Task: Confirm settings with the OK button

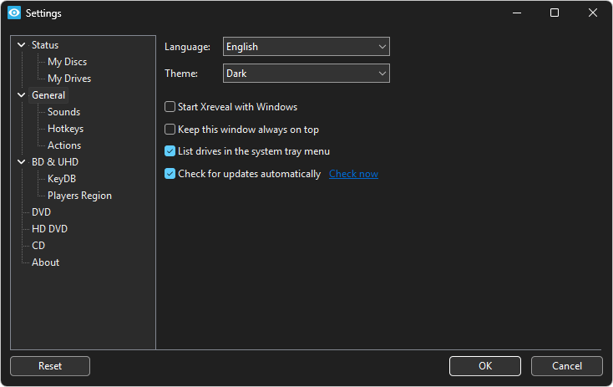Action: pyautogui.click(x=484, y=366)
